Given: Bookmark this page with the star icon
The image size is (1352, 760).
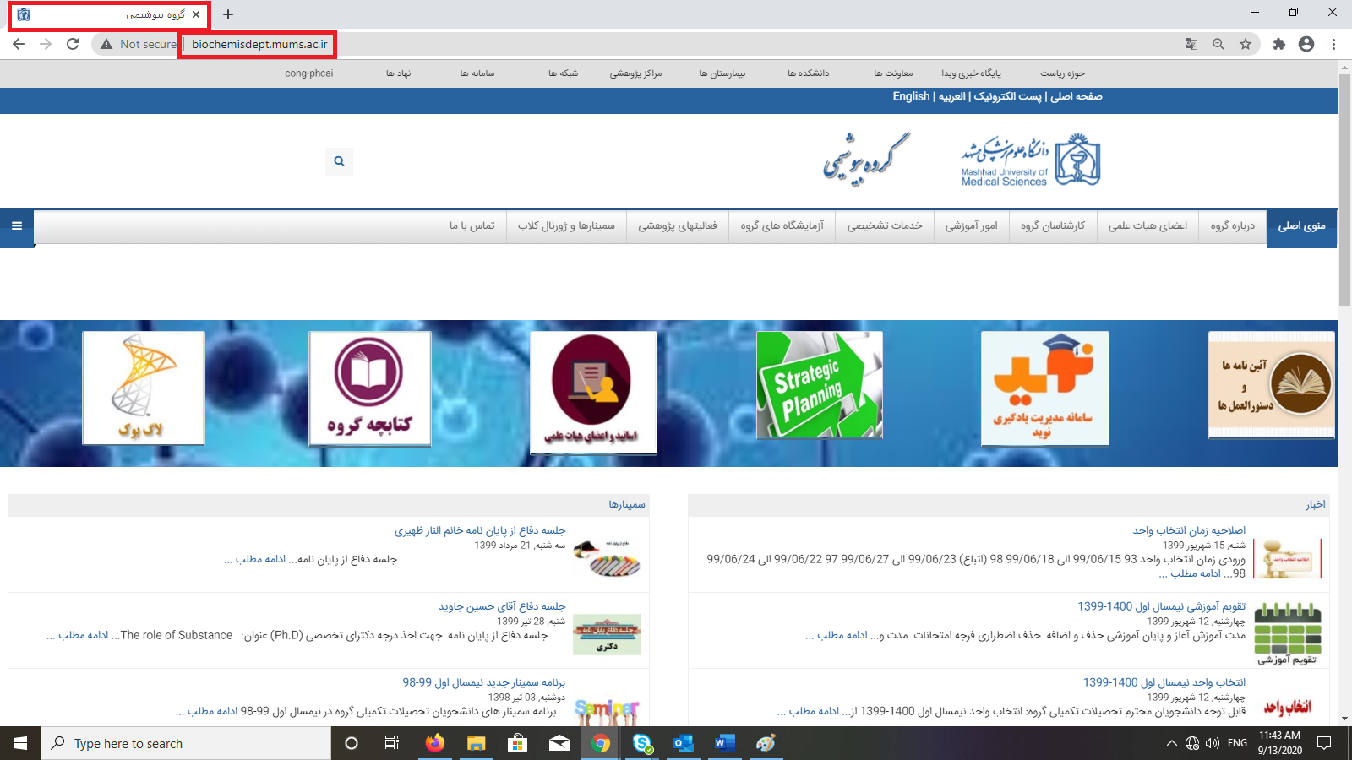Looking at the screenshot, I should (1246, 44).
